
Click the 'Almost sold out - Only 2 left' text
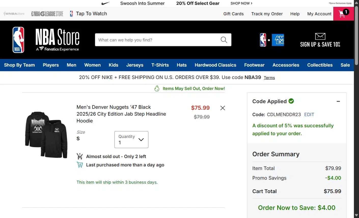[x=116, y=157]
